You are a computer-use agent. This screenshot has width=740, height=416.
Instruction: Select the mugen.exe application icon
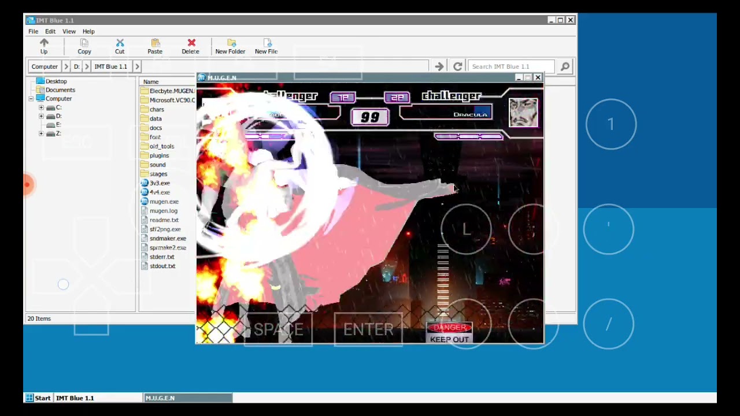145,202
